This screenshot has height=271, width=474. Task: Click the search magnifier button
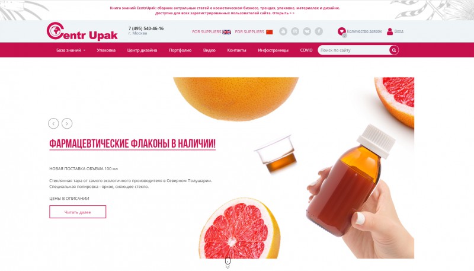click(x=394, y=50)
